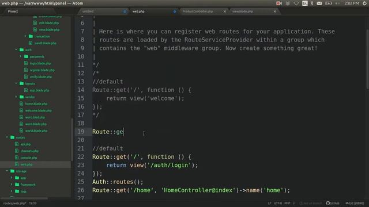Click word.blad.php file icon
The height and width of the screenshot is (207, 369).
coord(21,117)
